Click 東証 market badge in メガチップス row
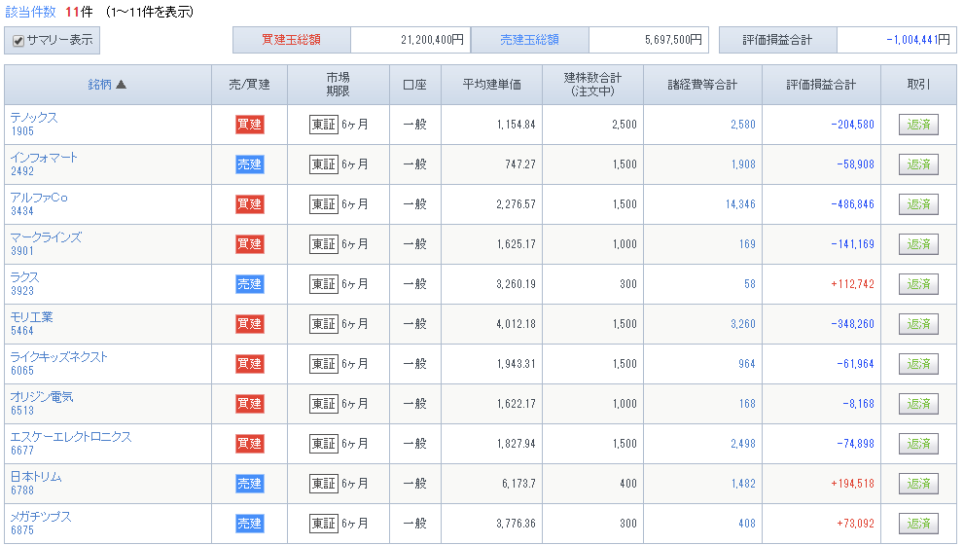Viewport: 964px width, 545px height. pos(324,524)
